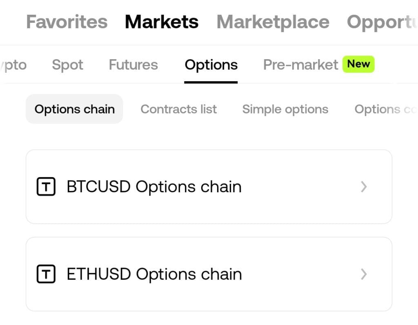Open the BTCUSD Options chain label
Screen dimensions: 418x325
(x=154, y=187)
